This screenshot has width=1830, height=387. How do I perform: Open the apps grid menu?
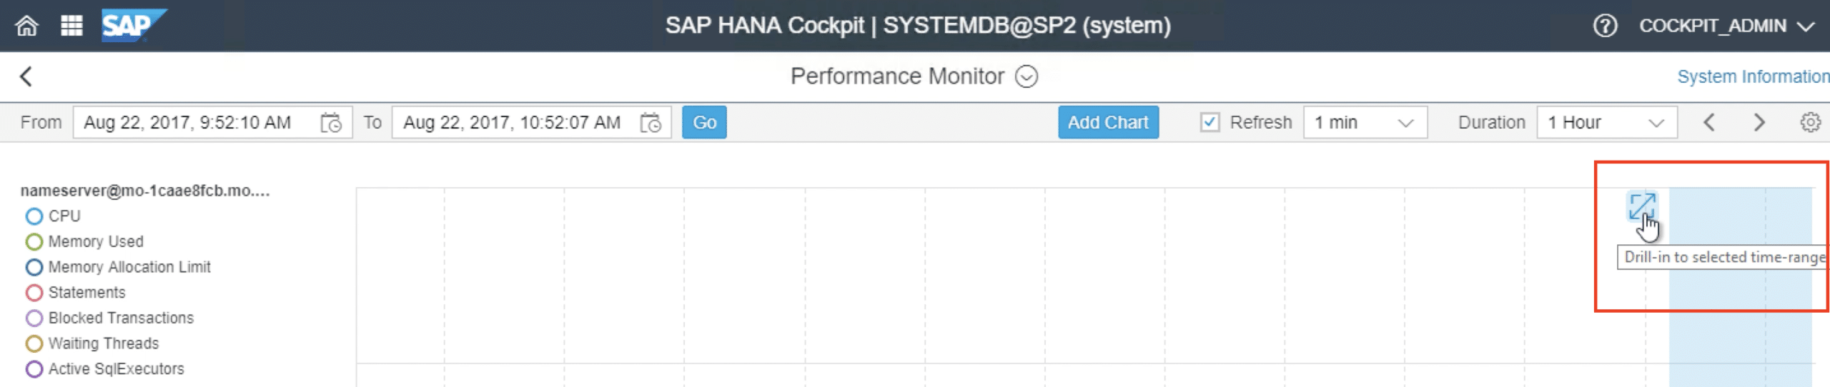coord(71,26)
